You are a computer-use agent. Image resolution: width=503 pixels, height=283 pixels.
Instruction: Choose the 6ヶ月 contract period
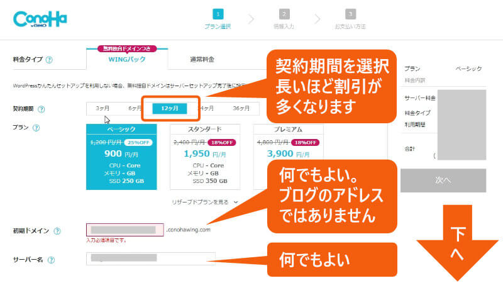click(x=135, y=108)
